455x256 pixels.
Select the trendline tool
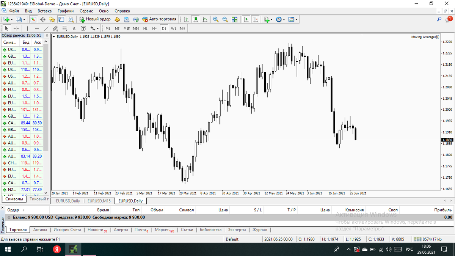click(x=46, y=28)
